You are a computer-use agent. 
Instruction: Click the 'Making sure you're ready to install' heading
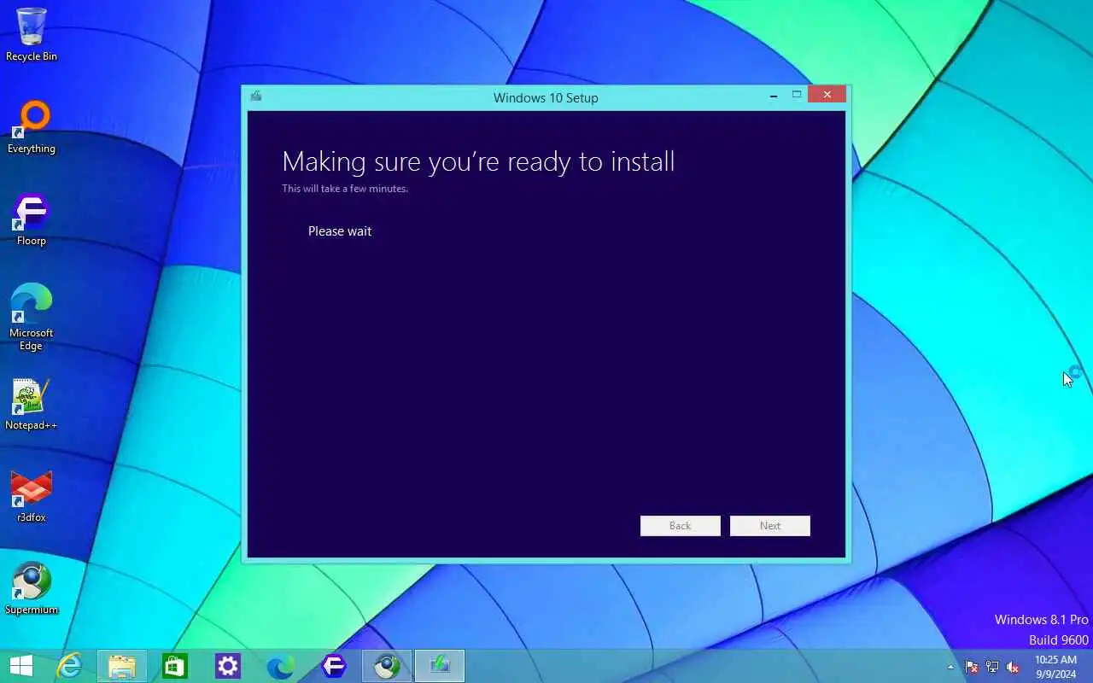pyautogui.click(x=478, y=161)
